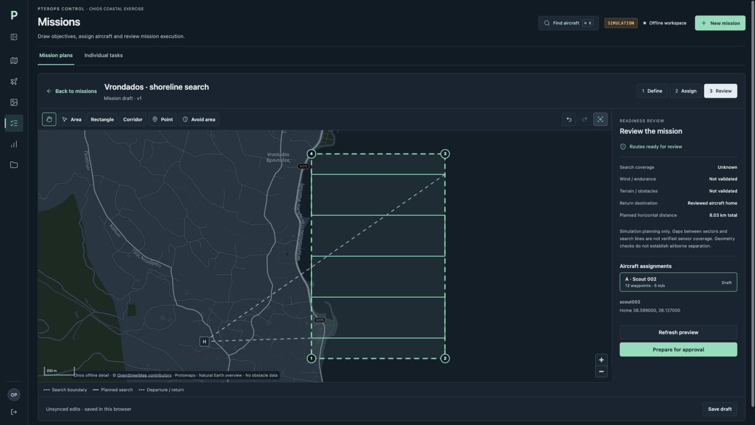
Task: Click boundary vertex 1 on the map
Action: click(311, 358)
